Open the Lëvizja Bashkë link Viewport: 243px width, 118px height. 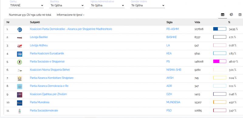39,37
